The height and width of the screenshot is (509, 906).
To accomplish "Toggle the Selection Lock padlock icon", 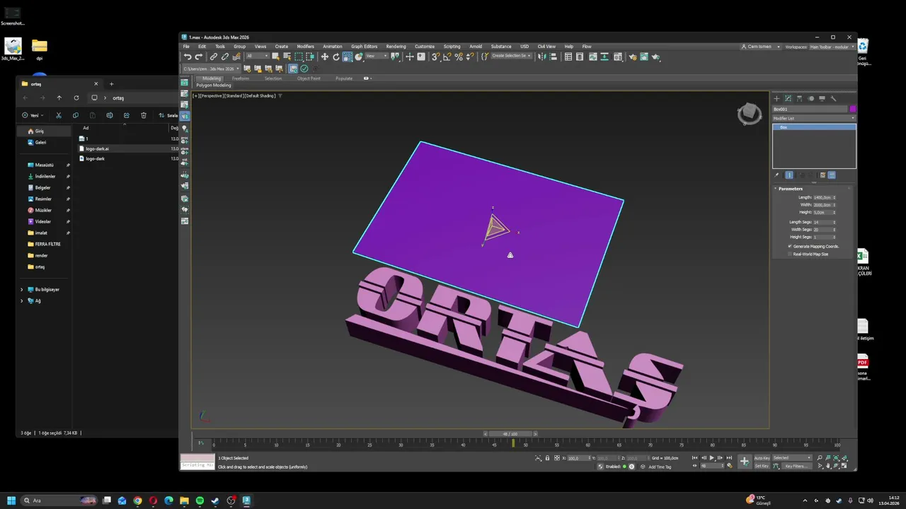I will 547,458.
